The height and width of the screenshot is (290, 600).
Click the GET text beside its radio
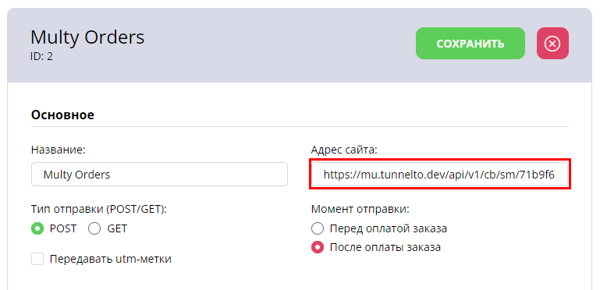point(117,228)
